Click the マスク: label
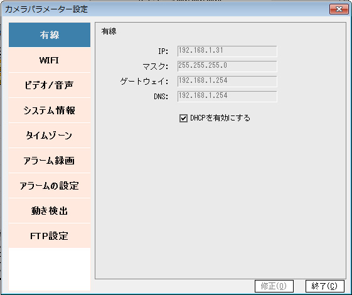The height and width of the screenshot is (295, 352). (156, 67)
